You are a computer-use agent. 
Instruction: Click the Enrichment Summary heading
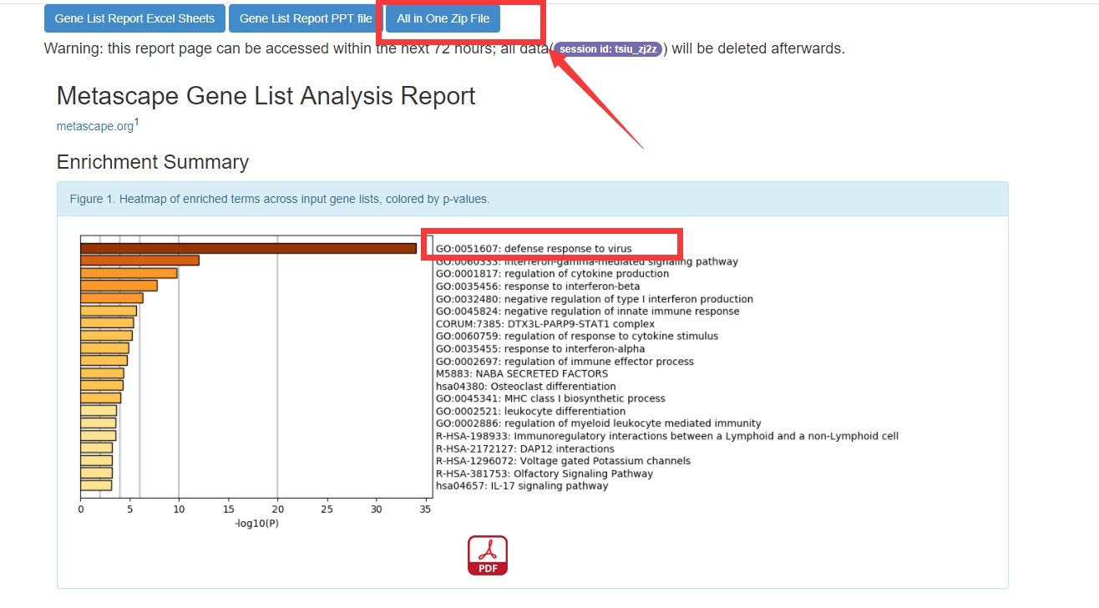click(x=153, y=162)
